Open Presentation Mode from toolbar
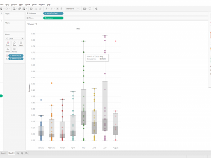 tap(90, 9)
